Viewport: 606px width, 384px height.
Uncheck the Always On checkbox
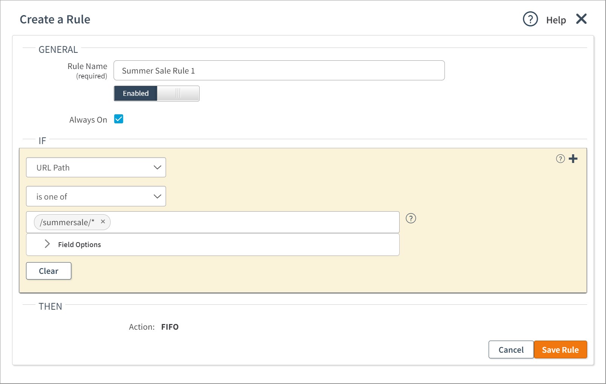(x=118, y=119)
